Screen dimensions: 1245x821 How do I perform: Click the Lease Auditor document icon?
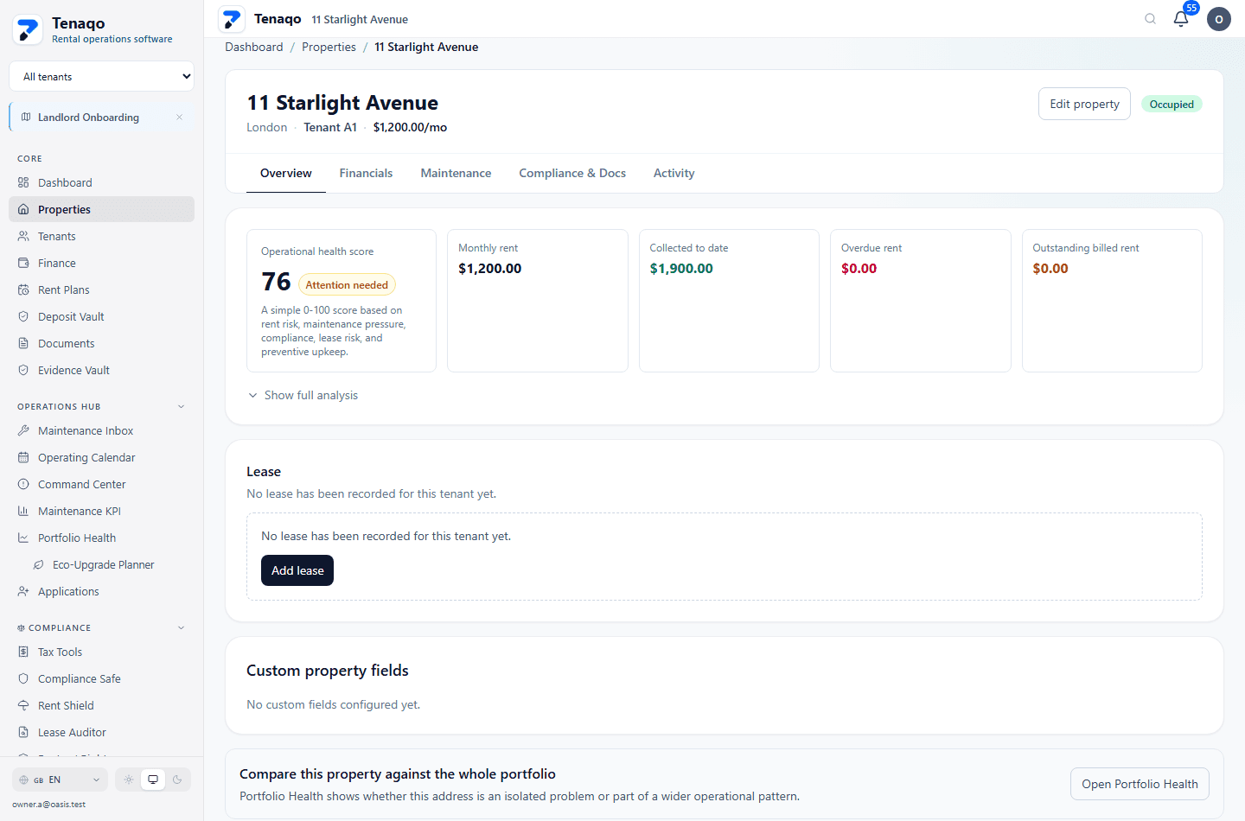pyautogui.click(x=23, y=732)
